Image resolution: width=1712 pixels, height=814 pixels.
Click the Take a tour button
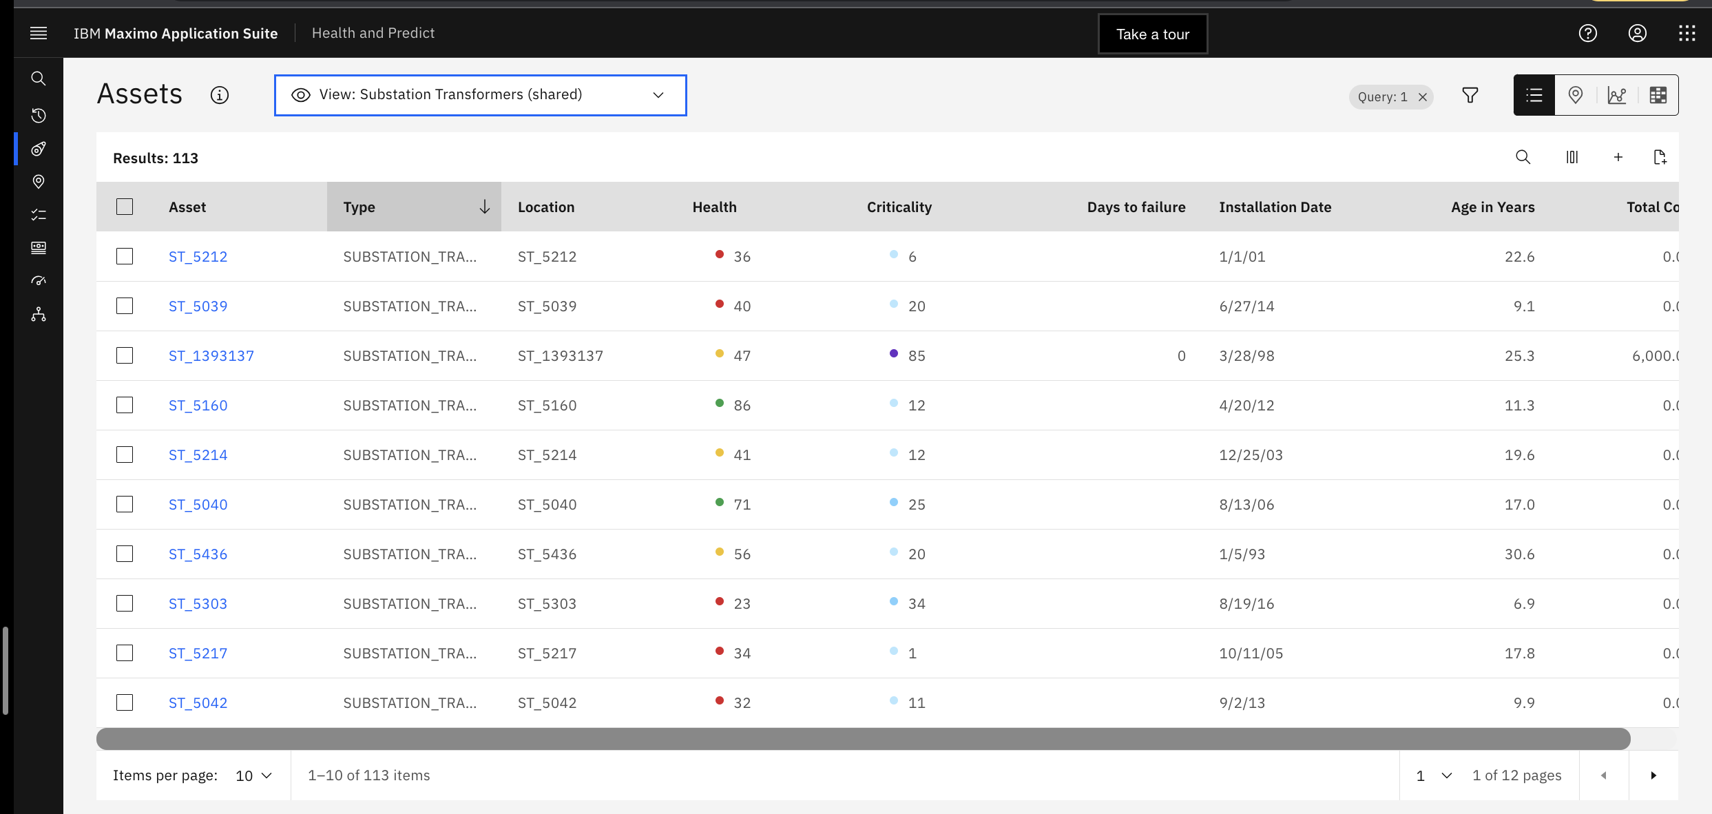1153,34
